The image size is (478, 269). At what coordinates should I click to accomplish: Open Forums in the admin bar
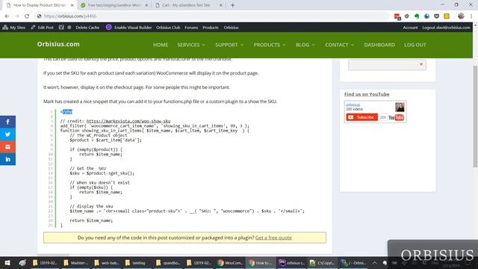191,28
